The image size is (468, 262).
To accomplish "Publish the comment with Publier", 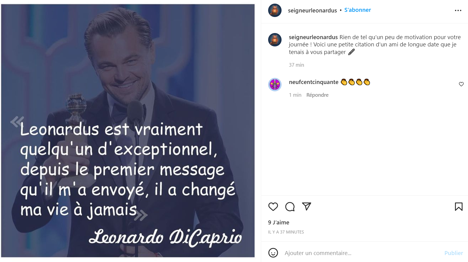I will (453, 253).
